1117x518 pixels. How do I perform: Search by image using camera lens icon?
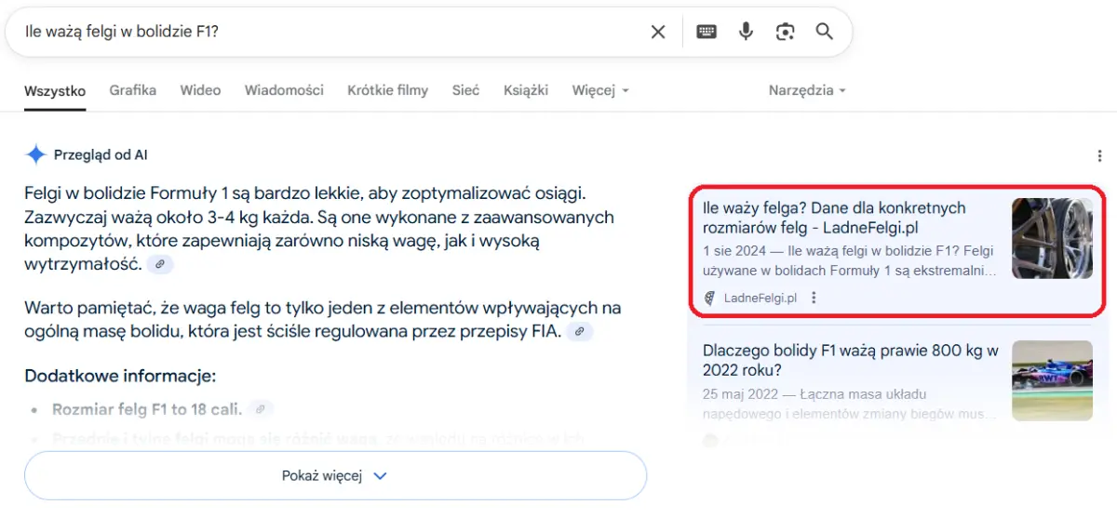click(786, 32)
